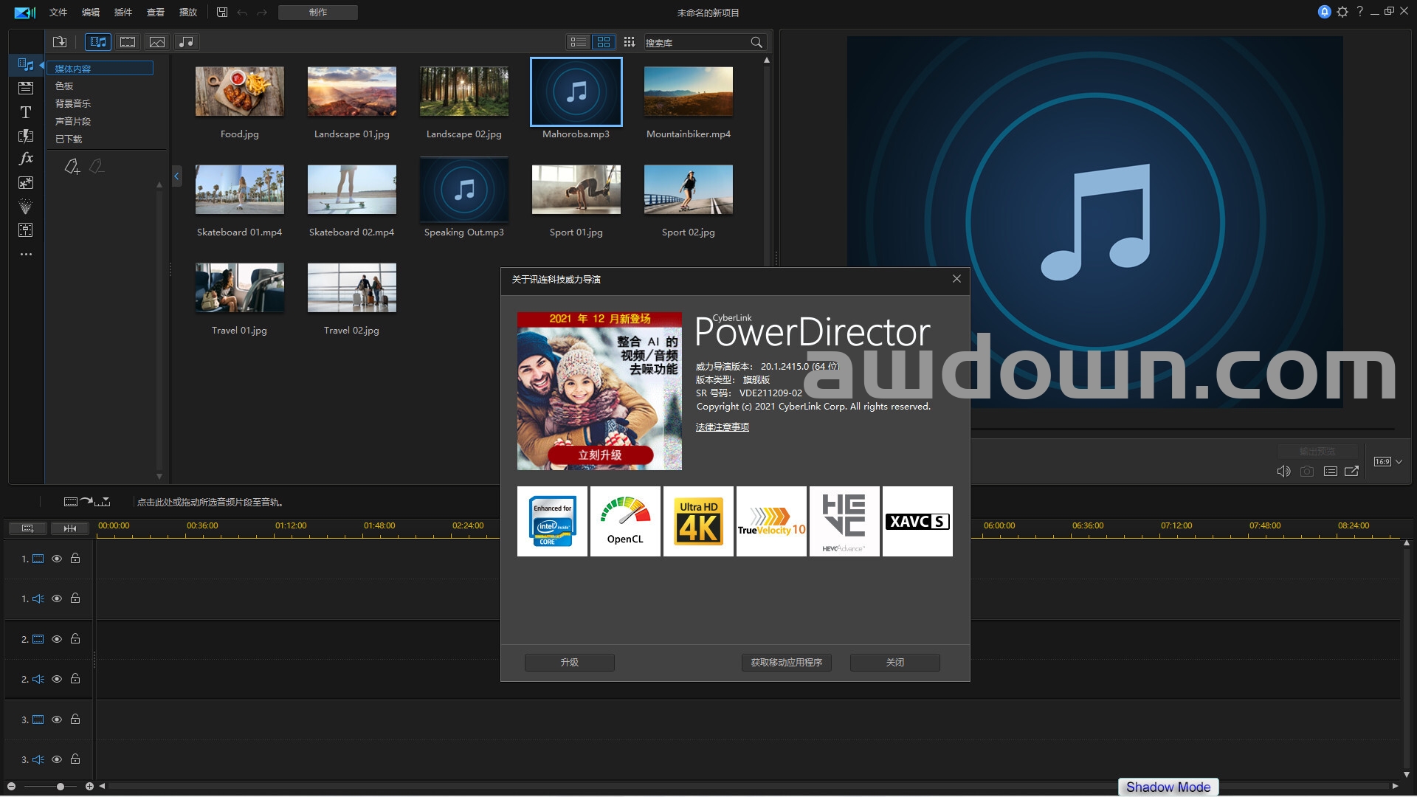Open the 文件 menu

(58, 13)
